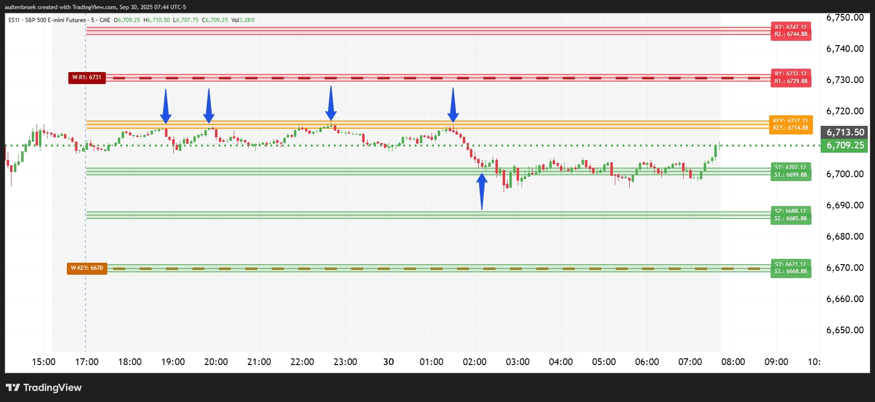Click the 18:00 time axis label
This screenshot has height=402, width=875.
click(130, 362)
